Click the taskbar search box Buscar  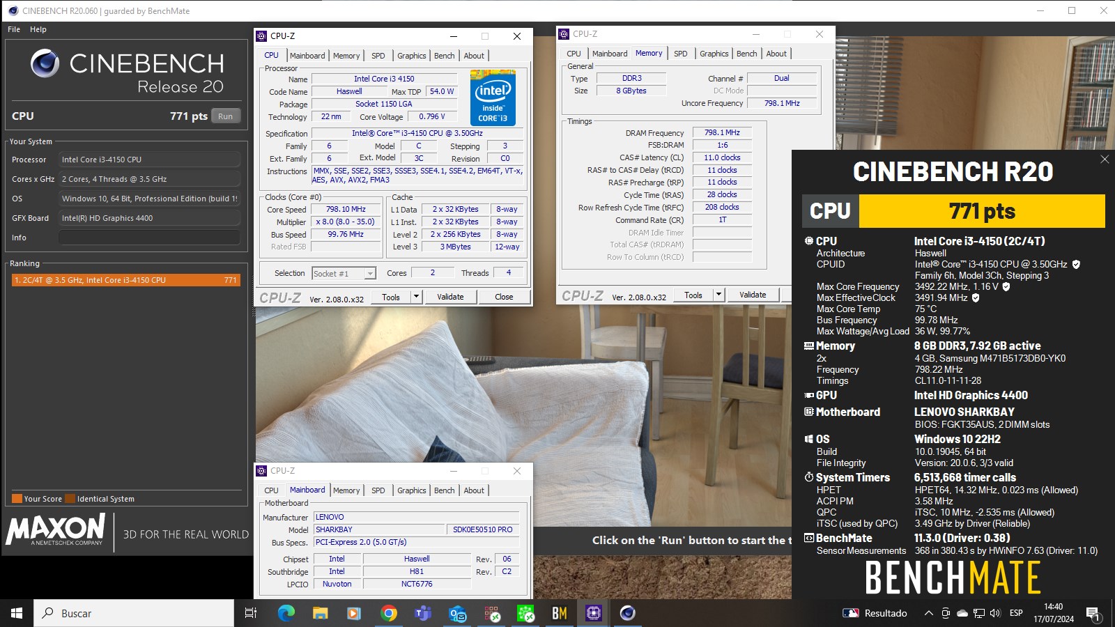[134, 613]
